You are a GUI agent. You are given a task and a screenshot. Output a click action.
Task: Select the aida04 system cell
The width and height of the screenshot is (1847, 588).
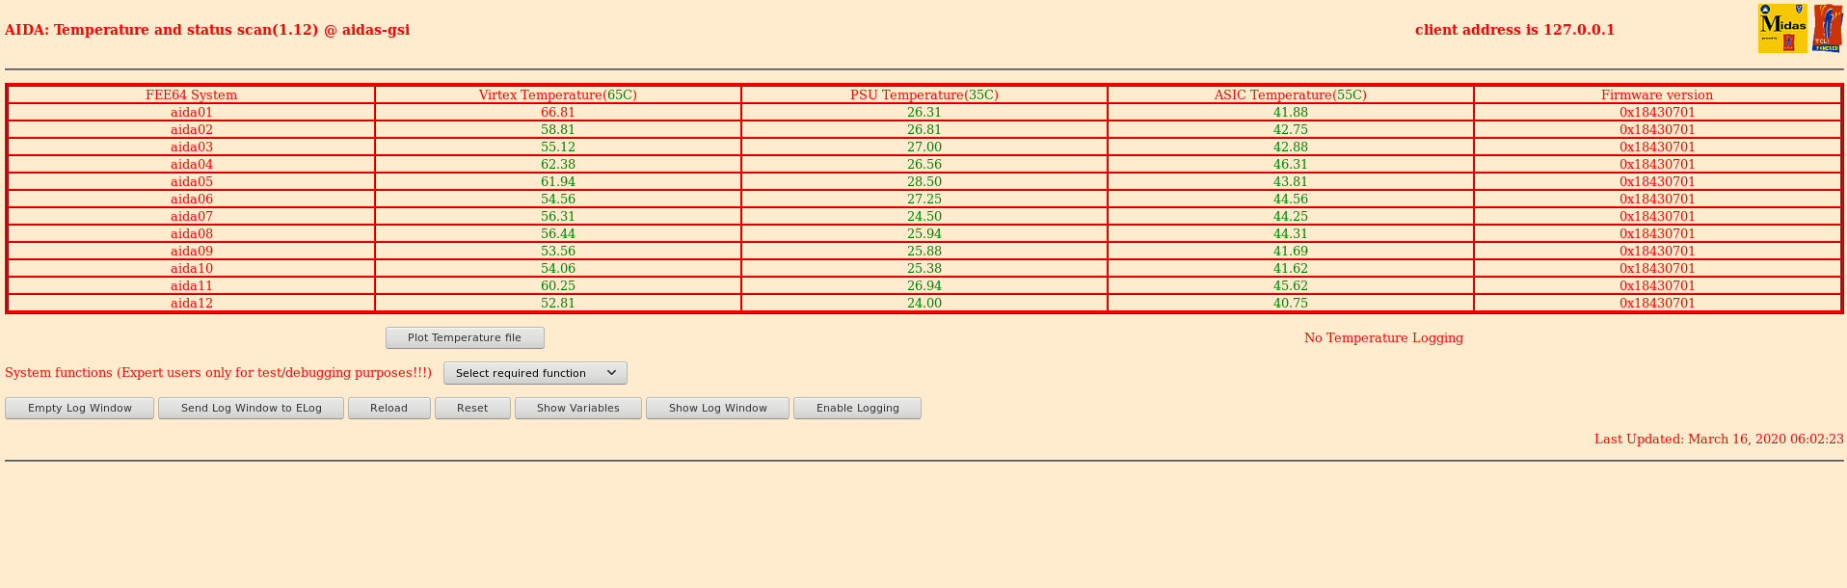(x=192, y=165)
